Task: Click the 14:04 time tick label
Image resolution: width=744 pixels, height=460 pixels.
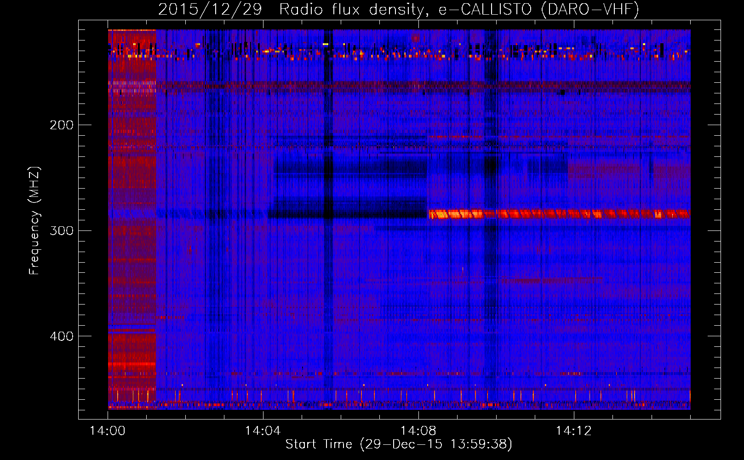Action: coord(263,431)
